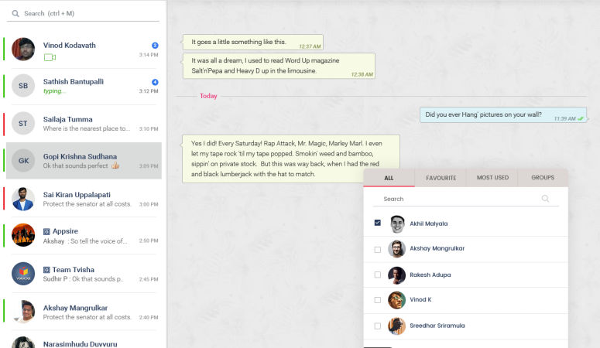Click the Search (ctrl + M) field
600x348 pixels.
pyautogui.click(x=83, y=13)
